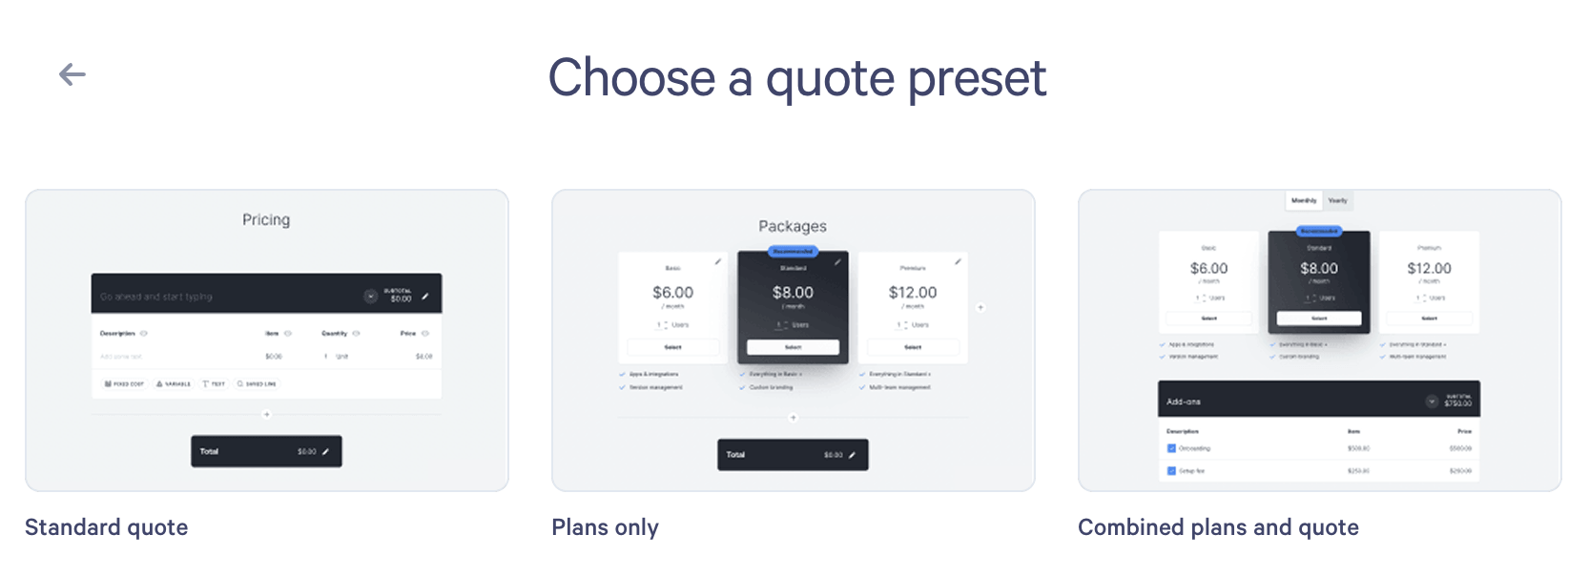This screenshot has height=576, width=1589.
Task: Click the blue Recommended badge in Packages
Action: [793, 252]
